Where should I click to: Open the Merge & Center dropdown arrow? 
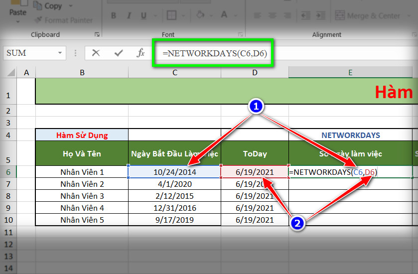(x=409, y=16)
